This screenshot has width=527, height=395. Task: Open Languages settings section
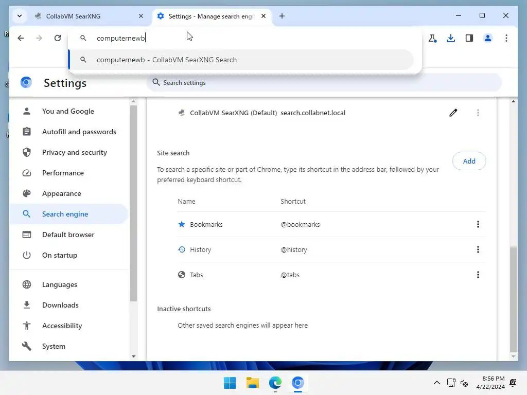(x=68, y=284)
